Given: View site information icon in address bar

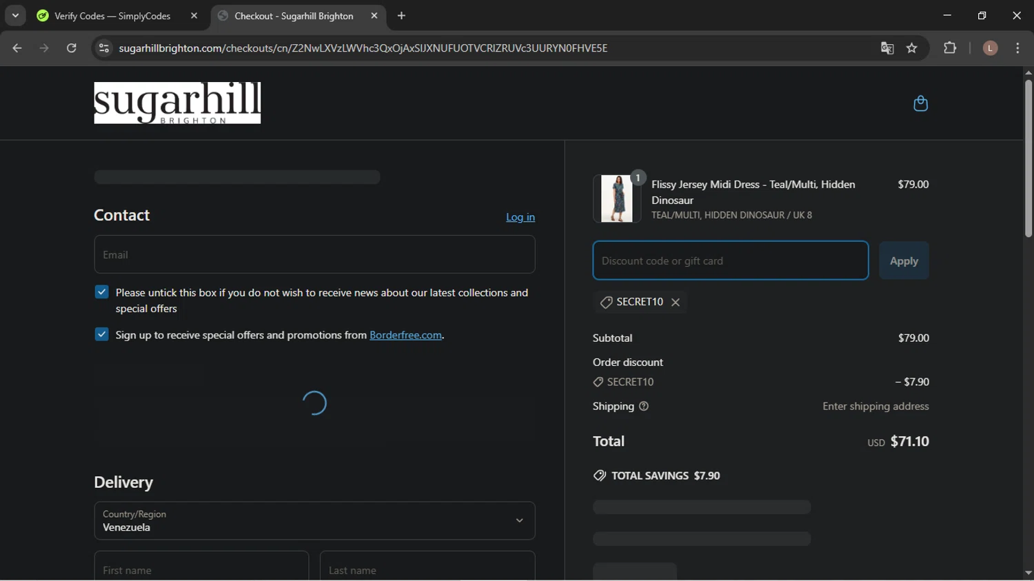Looking at the screenshot, I should pyautogui.click(x=104, y=48).
